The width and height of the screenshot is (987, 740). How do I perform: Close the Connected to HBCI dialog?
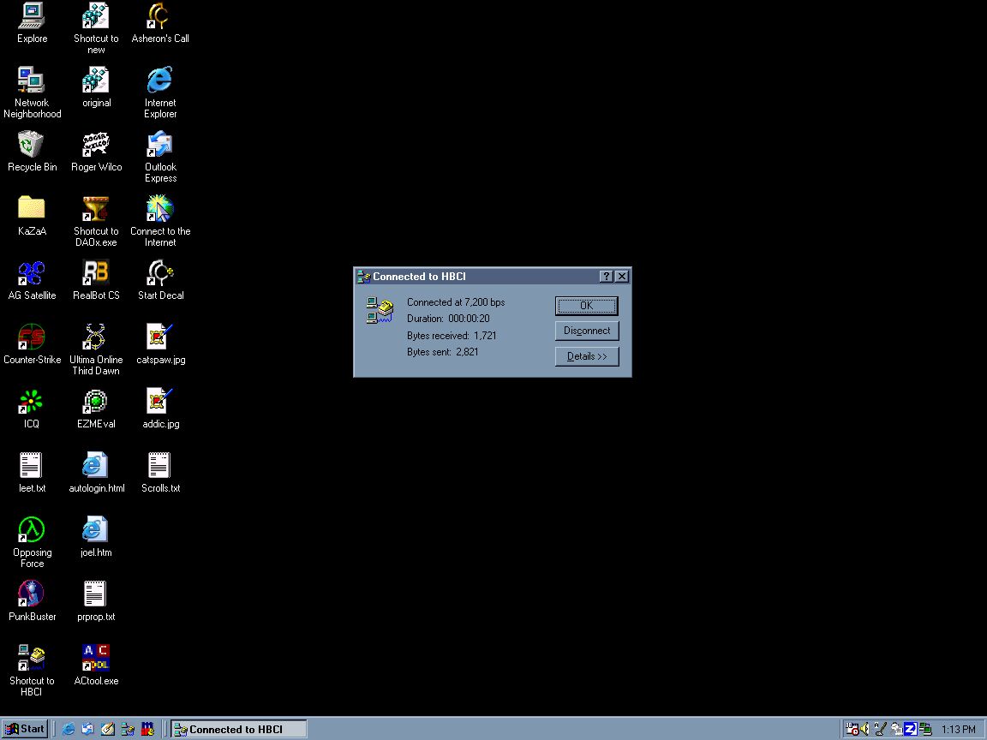621,277
